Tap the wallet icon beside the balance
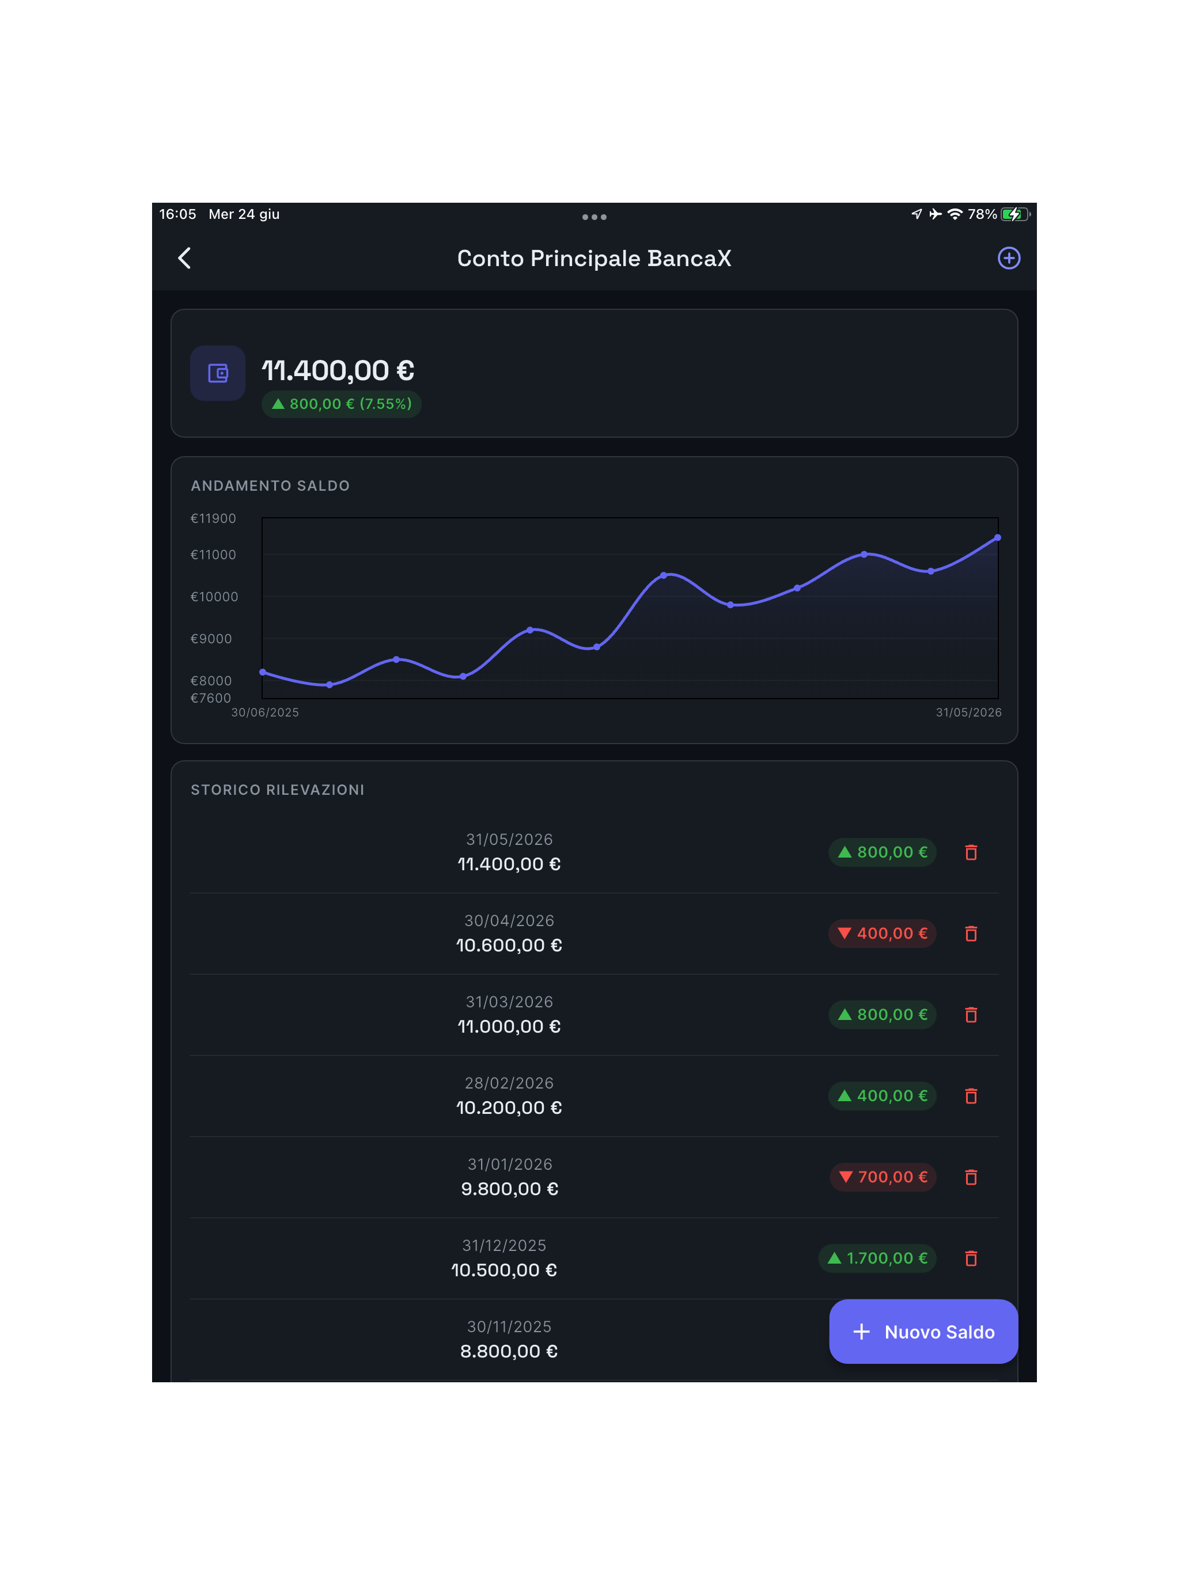Image resolution: width=1189 pixels, height=1585 pixels. pos(218,373)
